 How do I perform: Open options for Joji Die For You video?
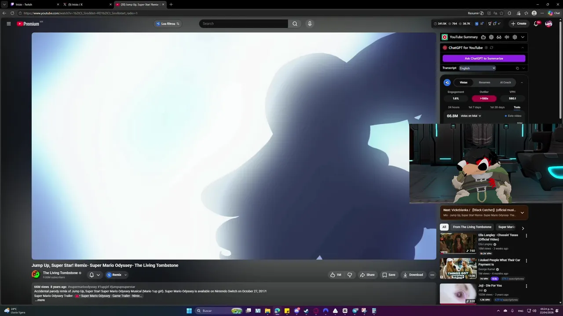[x=526, y=286]
